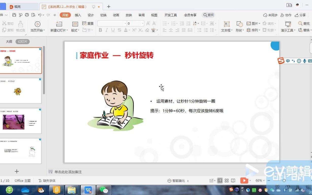The height and width of the screenshot is (195, 312).
Task: Toggle underline formatting
Action: [x=113, y=30]
